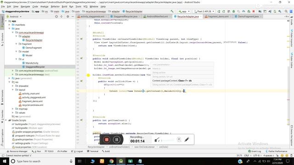Collapse the app module node
The image size is (294, 165).
click(6, 21)
